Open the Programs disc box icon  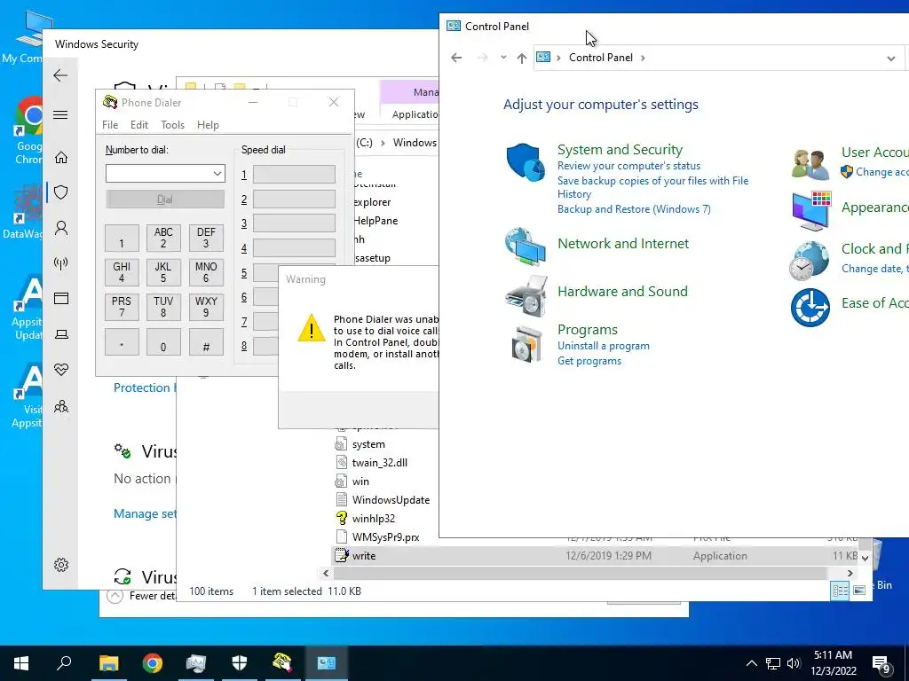click(x=526, y=343)
